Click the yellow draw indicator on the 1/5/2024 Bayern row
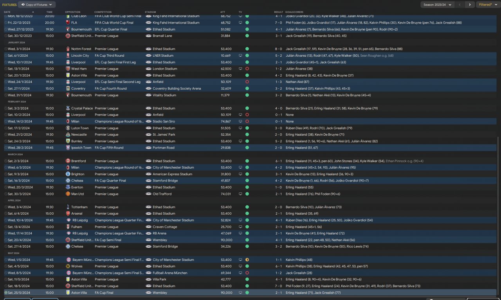This screenshot has width=501, height=300. (x=247, y=260)
